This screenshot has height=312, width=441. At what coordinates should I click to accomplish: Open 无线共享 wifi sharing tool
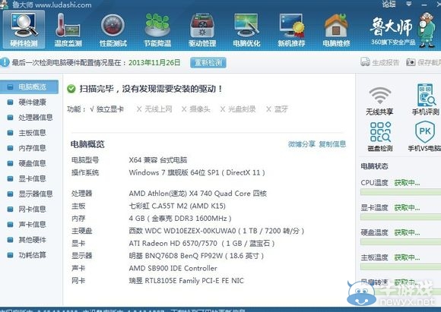coord(379,100)
